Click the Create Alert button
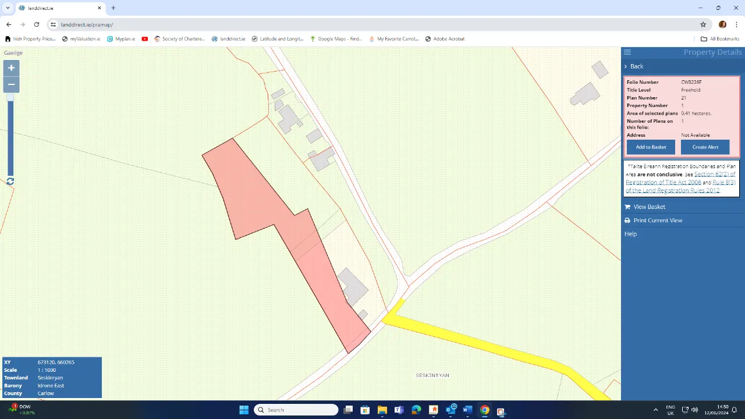 [705, 147]
